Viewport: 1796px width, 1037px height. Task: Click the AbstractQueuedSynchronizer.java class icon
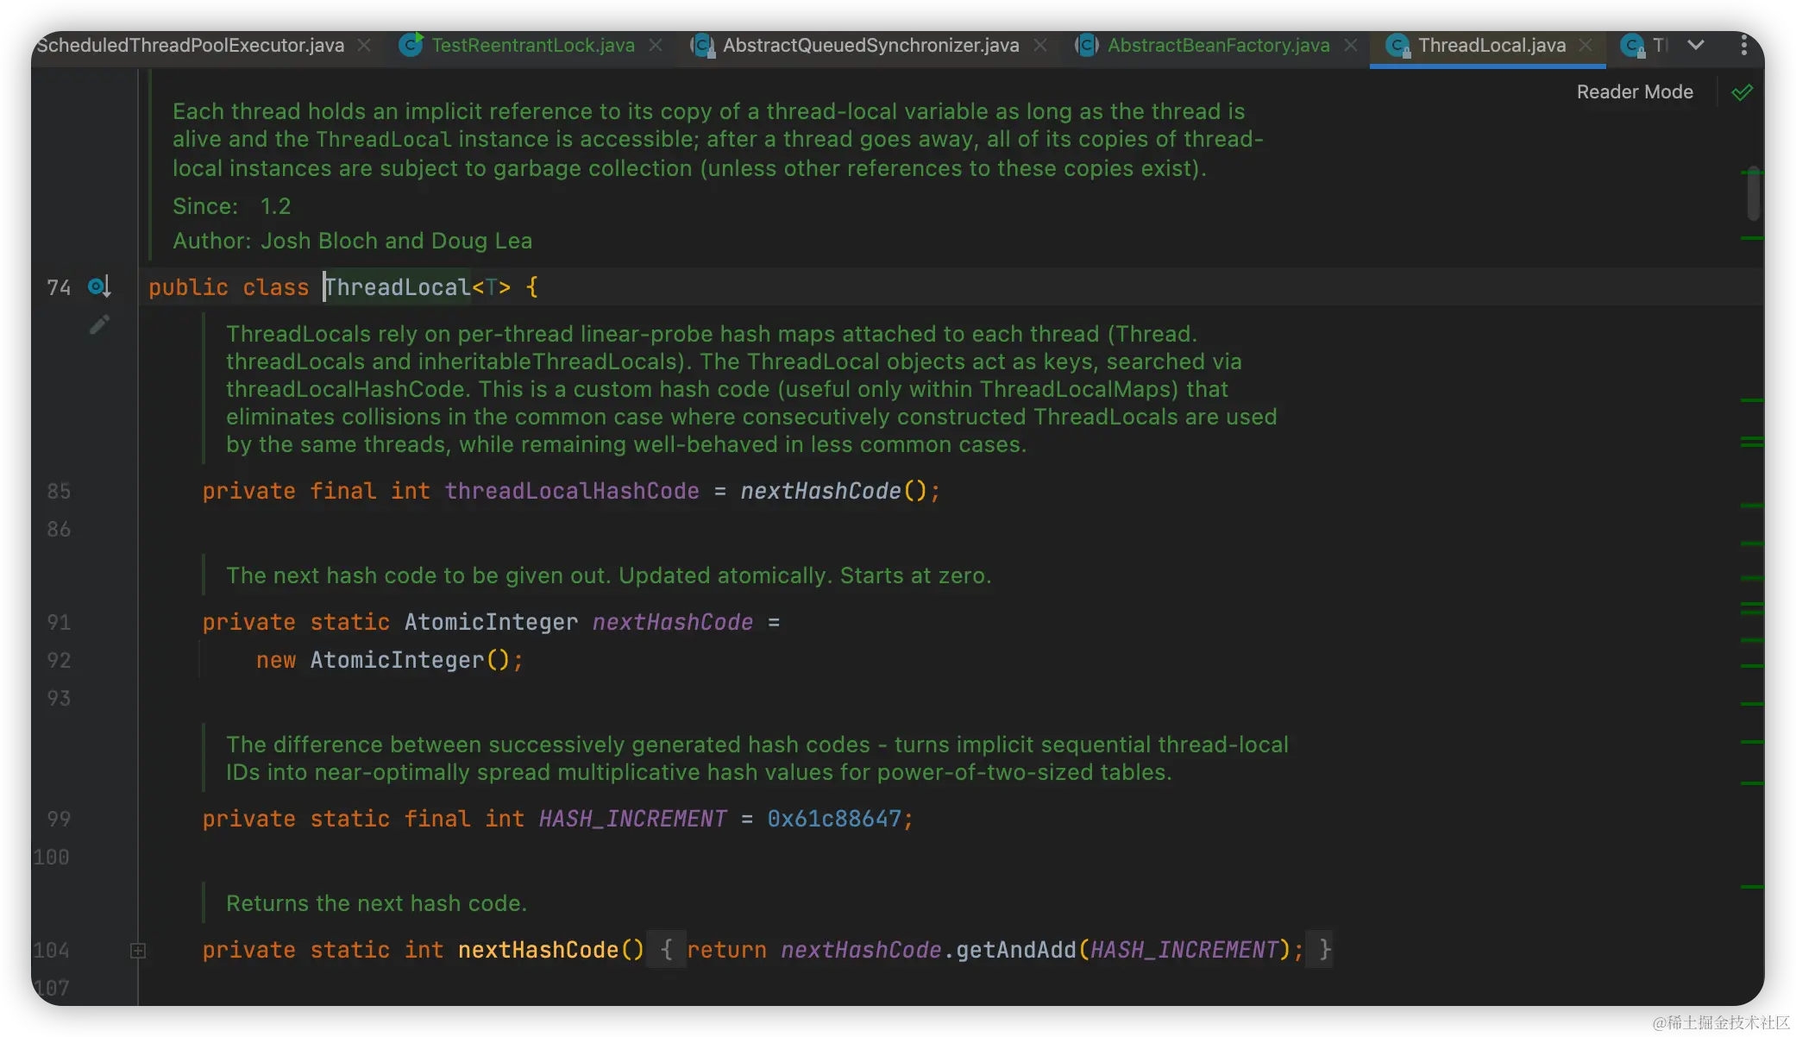[703, 45]
